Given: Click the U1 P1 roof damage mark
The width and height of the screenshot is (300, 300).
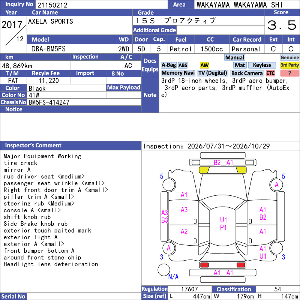Looking at the screenshot, I should [x=223, y=223].
